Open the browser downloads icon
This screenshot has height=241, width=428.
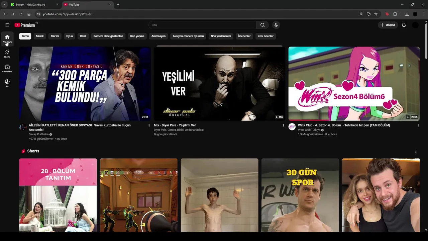(x=407, y=14)
